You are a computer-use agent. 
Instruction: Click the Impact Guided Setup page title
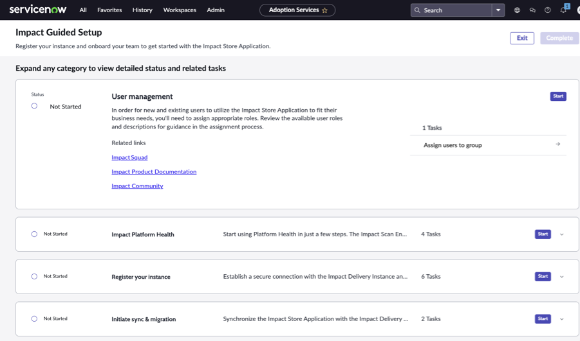coord(59,33)
